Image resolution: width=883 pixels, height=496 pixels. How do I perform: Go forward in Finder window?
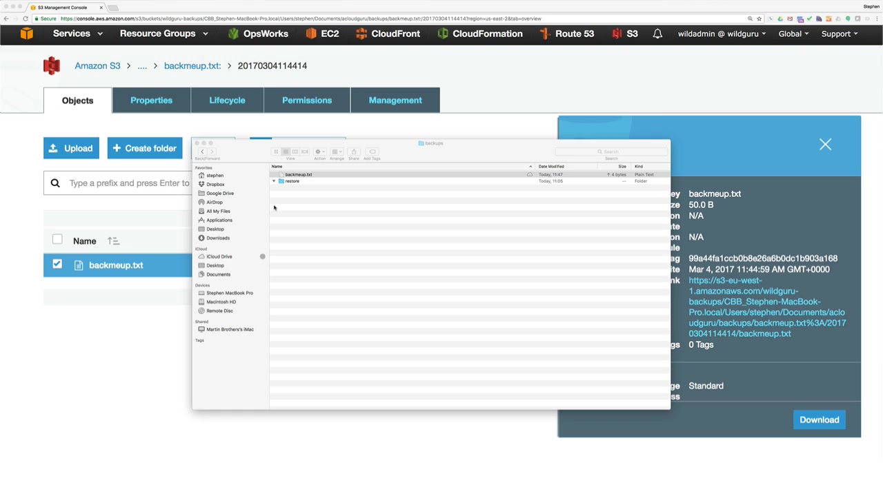[x=212, y=152]
